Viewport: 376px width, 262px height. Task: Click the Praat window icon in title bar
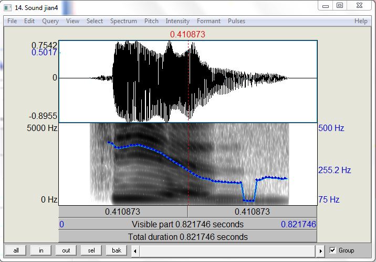point(8,8)
